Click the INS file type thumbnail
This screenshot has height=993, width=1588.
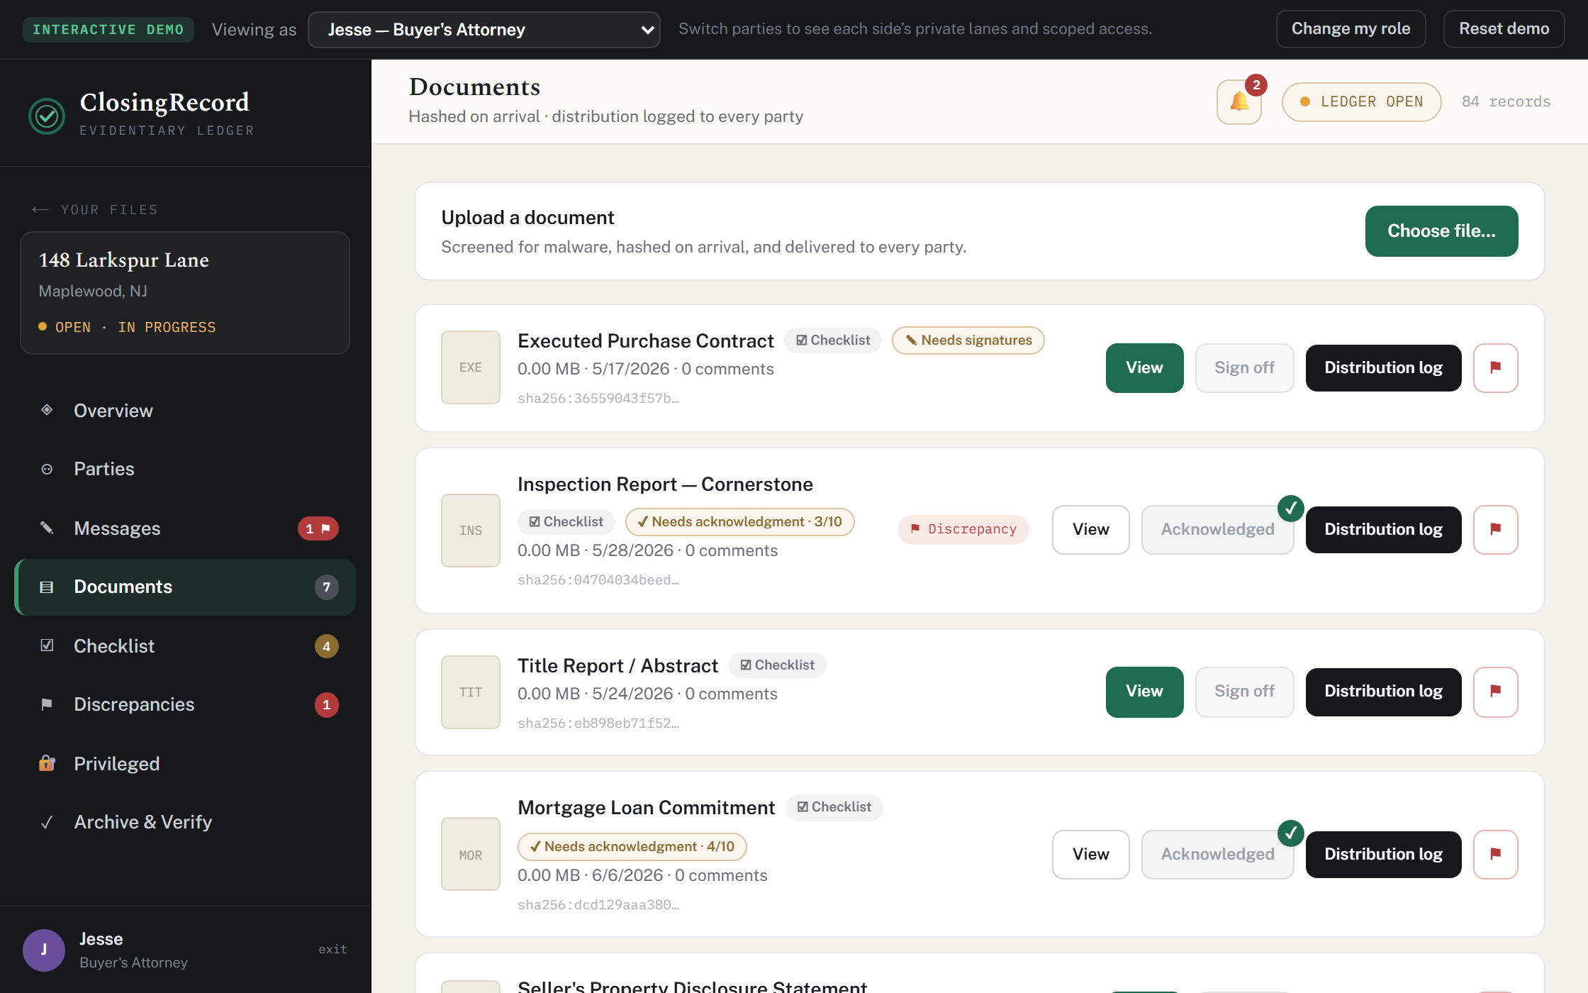pos(471,531)
